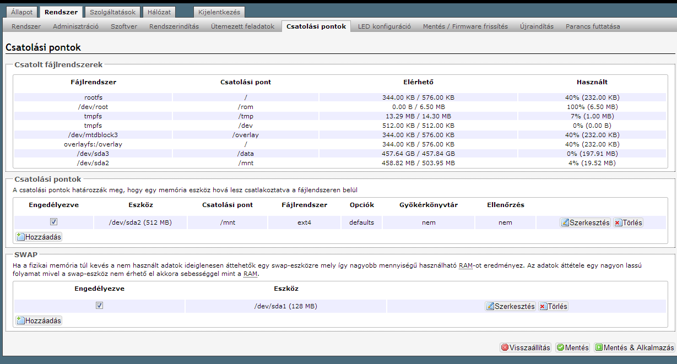Open the Rendszerindítás sub-tab

pos(174,26)
